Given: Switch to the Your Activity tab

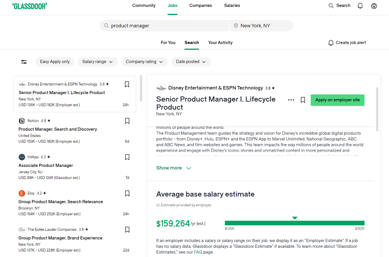Looking at the screenshot, I should pyautogui.click(x=220, y=42).
